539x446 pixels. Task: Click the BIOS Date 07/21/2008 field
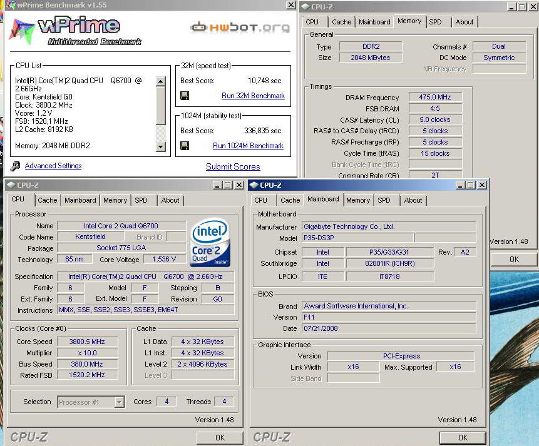[x=389, y=328]
